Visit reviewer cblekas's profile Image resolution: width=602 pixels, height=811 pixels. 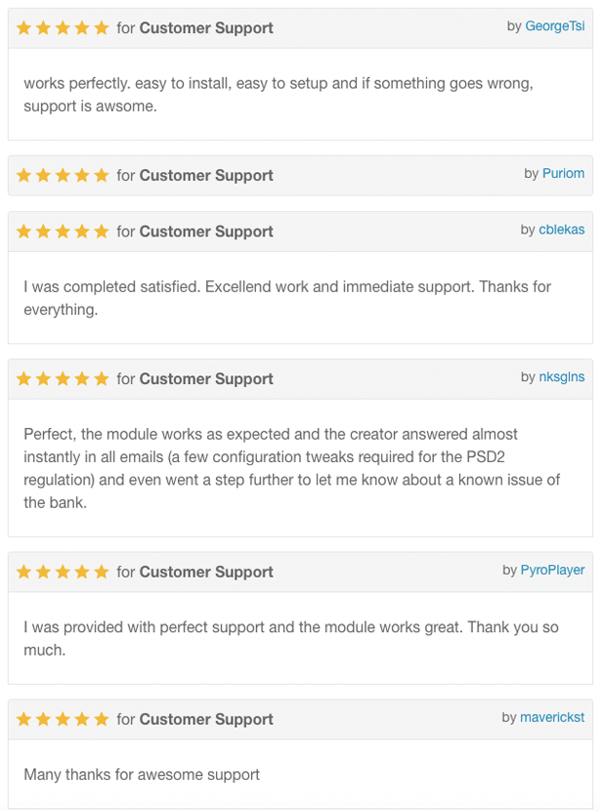point(562,231)
